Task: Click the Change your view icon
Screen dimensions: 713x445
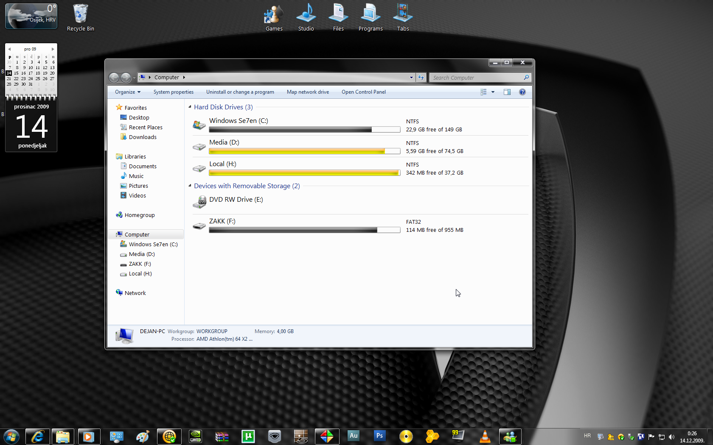Action: tap(483, 92)
